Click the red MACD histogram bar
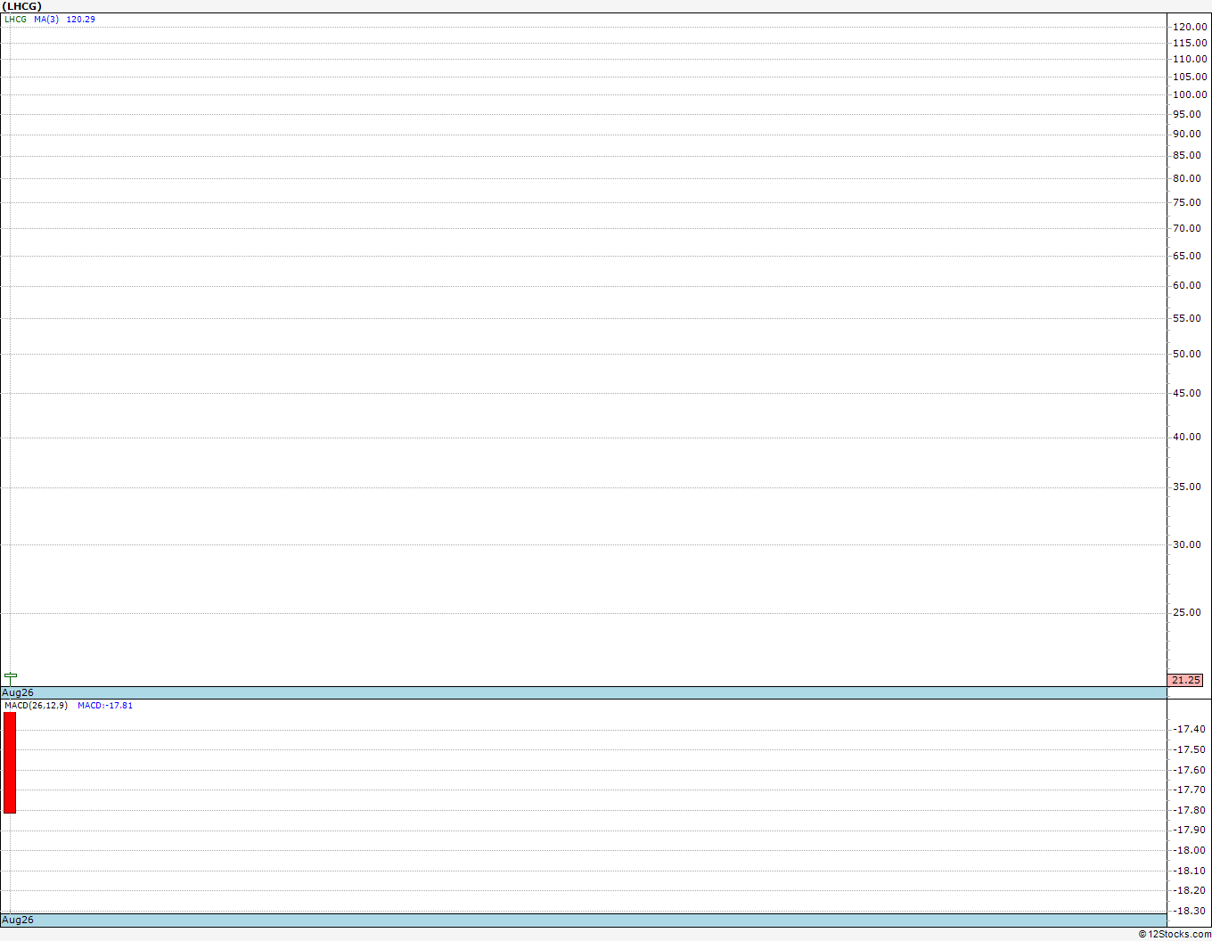The width and height of the screenshot is (1212, 941). coord(10,763)
